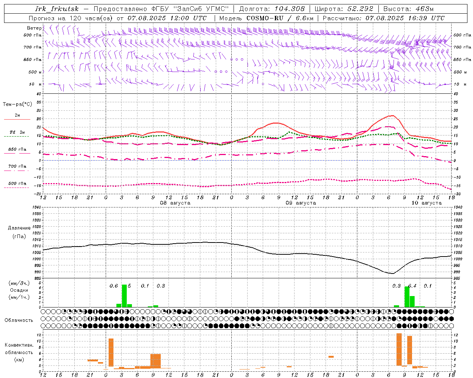Select the elevation text Высота: 463м
Image resolution: width=473 pixels, height=378 pixels.
(x=408, y=9)
